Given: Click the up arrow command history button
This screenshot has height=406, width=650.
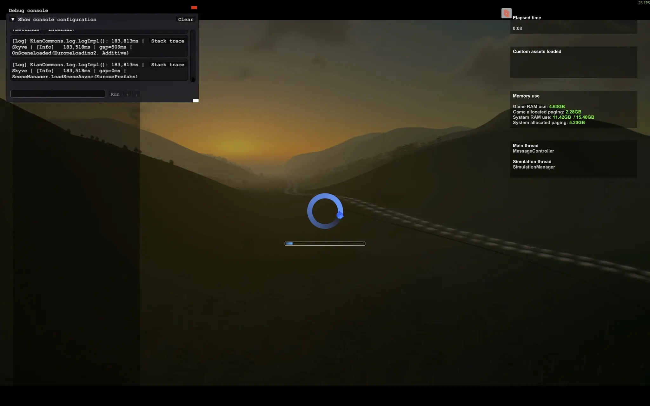Looking at the screenshot, I should [127, 95].
